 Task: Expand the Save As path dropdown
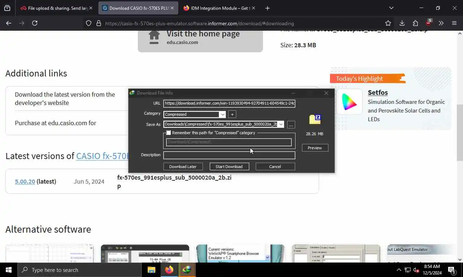tap(281, 124)
